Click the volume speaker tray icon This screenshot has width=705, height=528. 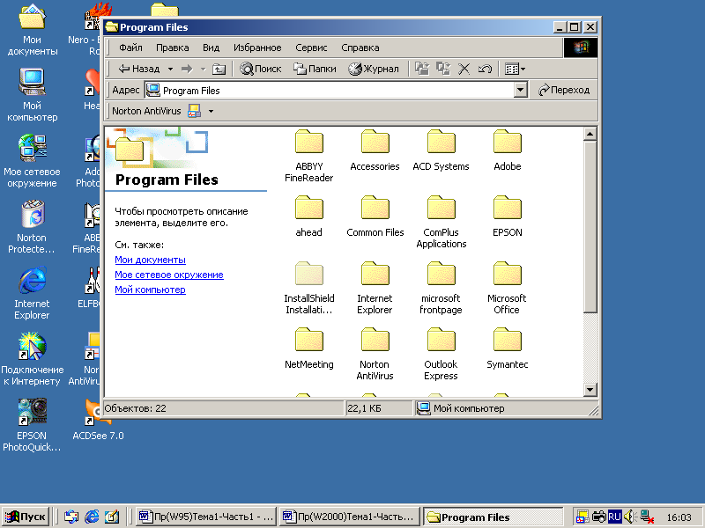[629, 517]
